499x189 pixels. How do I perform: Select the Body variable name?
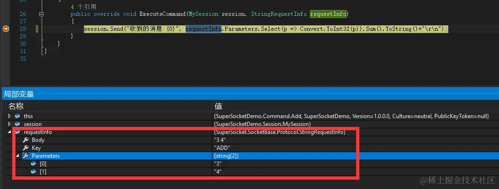coord(38,140)
